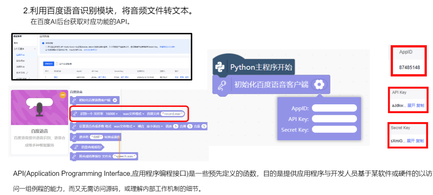Screen dimensions: 433x195
Task: Click 展开 next to Secret Key sXmiG...
Action: coord(411,141)
